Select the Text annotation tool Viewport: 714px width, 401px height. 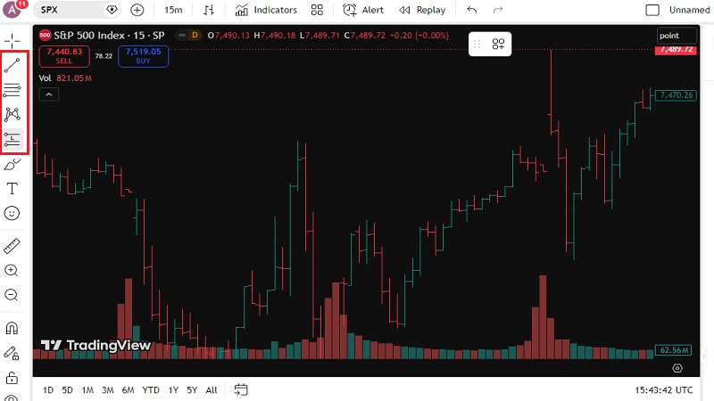click(x=12, y=188)
